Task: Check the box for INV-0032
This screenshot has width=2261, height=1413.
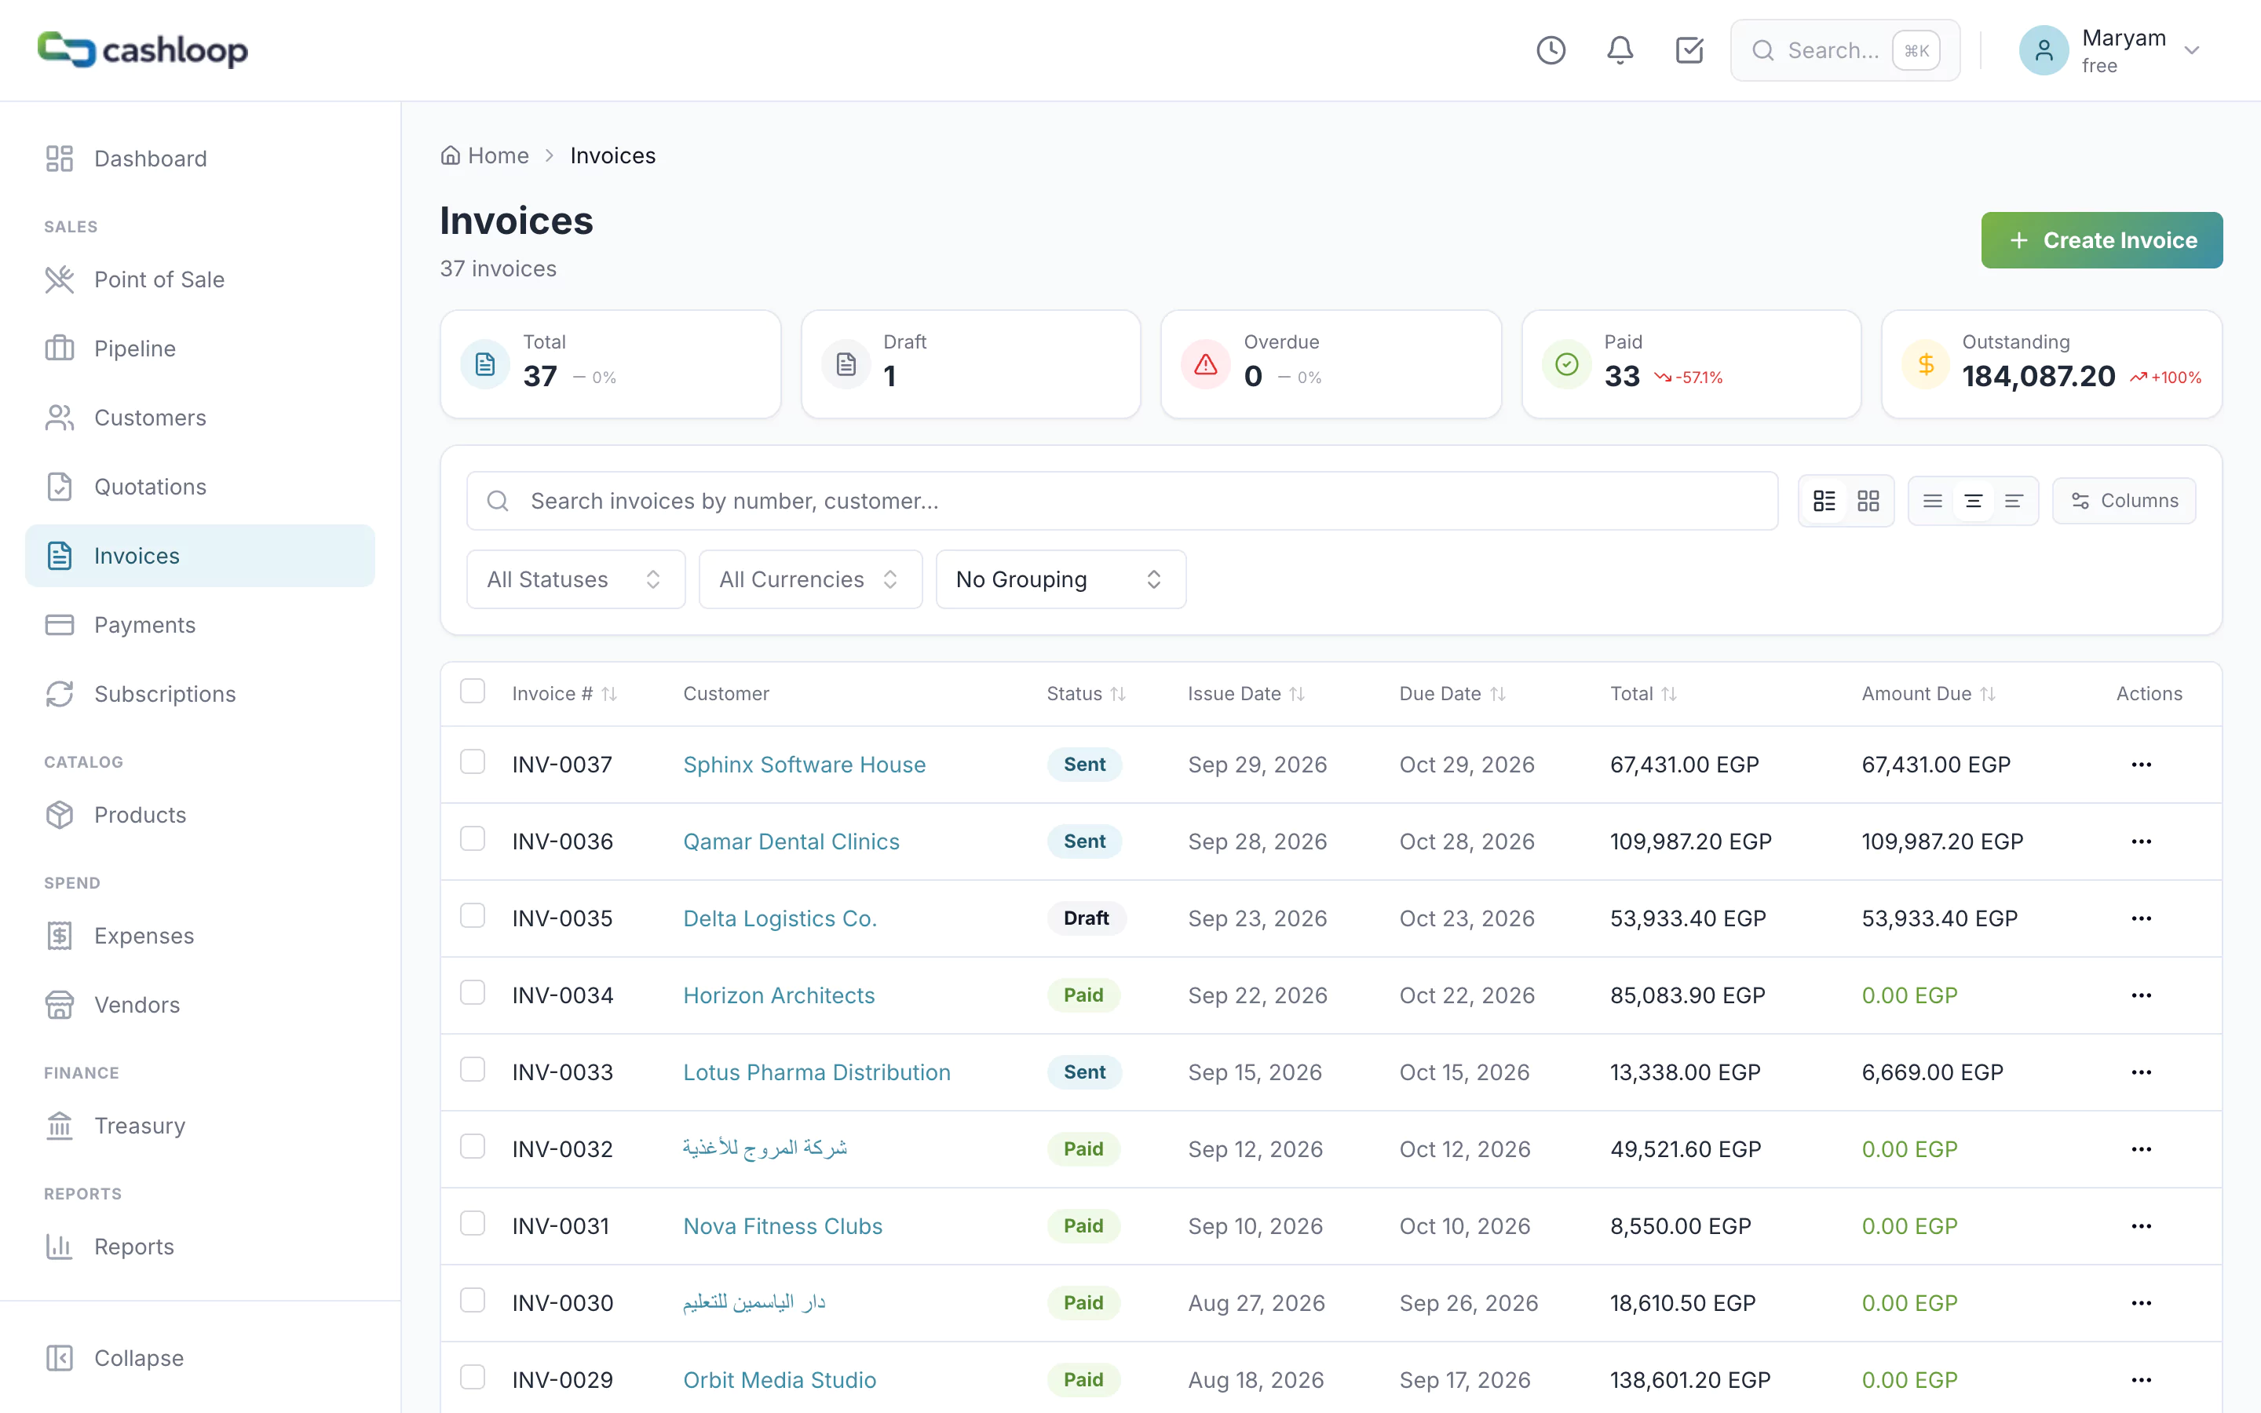Action: click(473, 1147)
